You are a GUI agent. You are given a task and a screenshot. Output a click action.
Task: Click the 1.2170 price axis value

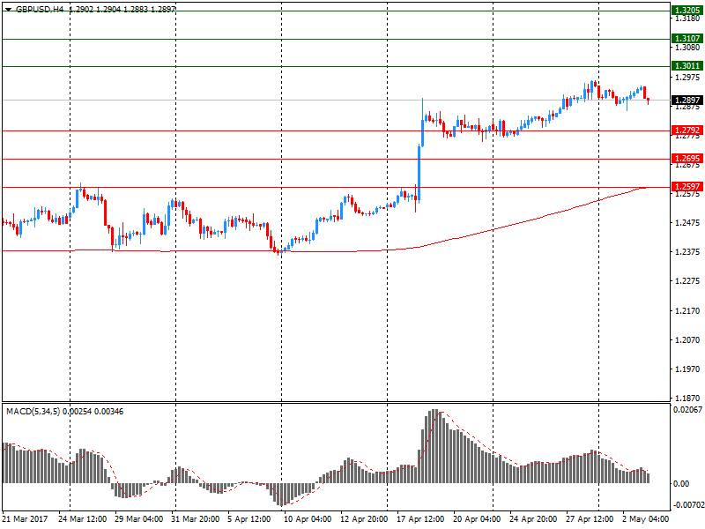tap(687, 311)
